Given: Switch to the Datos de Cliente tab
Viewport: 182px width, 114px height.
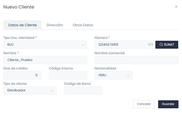Looking at the screenshot, I should [x=22, y=25].
